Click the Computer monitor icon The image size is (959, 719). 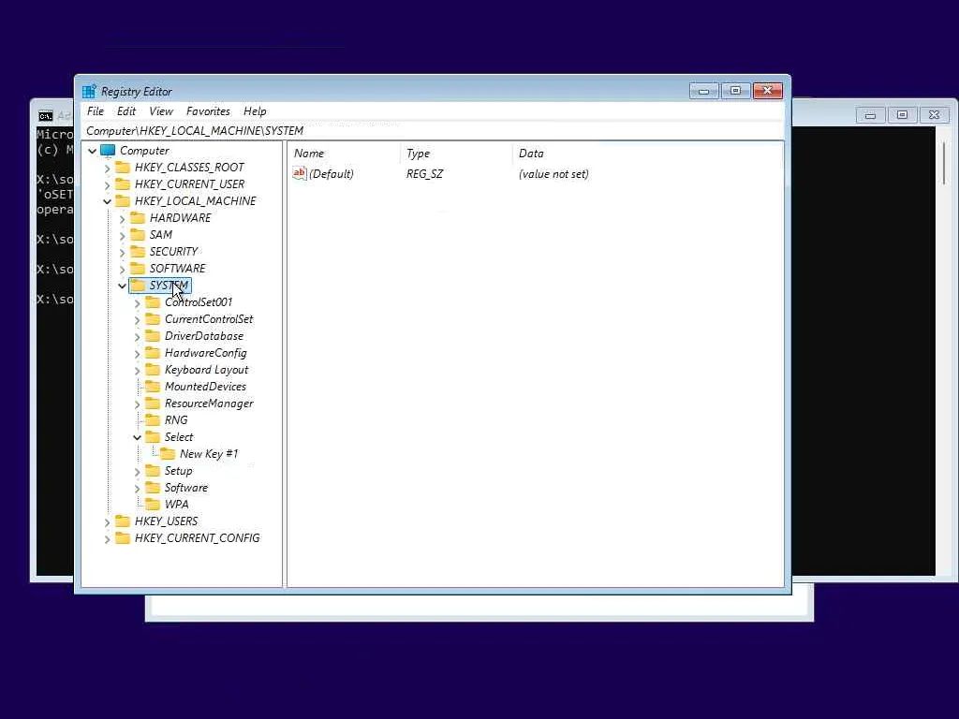click(109, 151)
